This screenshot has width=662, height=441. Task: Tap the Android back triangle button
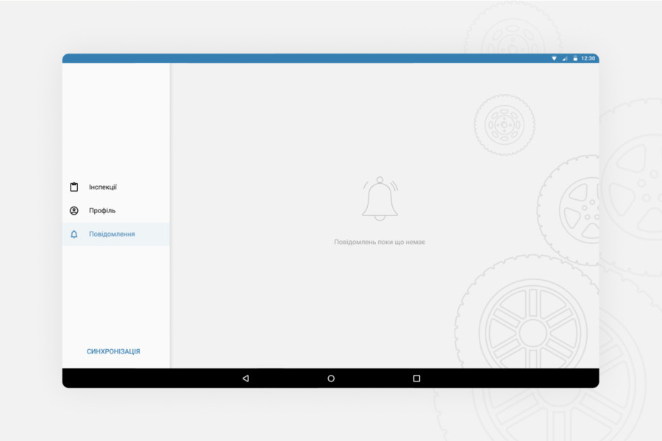pos(245,379)
